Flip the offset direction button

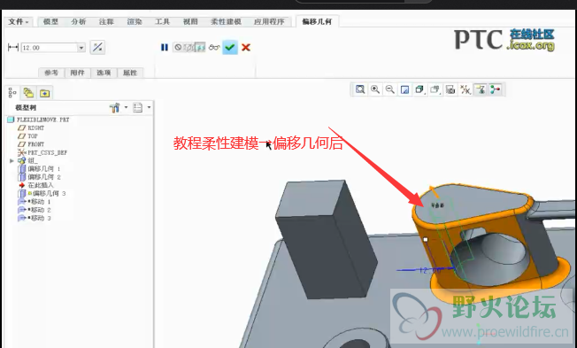(x=97, y=47)
